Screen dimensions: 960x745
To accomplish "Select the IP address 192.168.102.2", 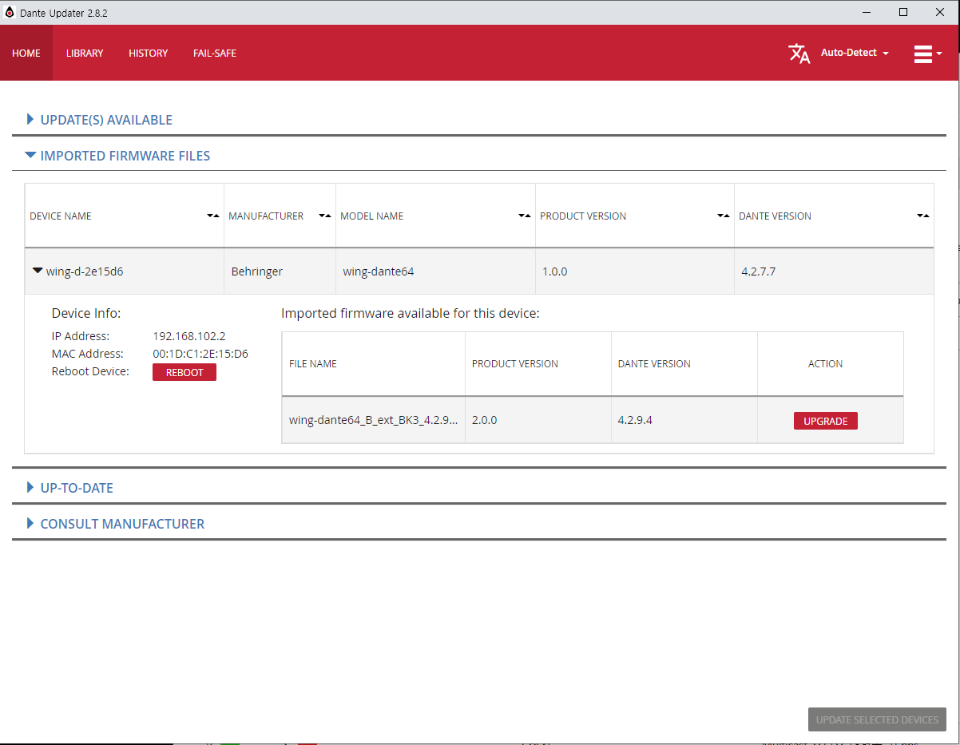I will [x=189, y=336].
